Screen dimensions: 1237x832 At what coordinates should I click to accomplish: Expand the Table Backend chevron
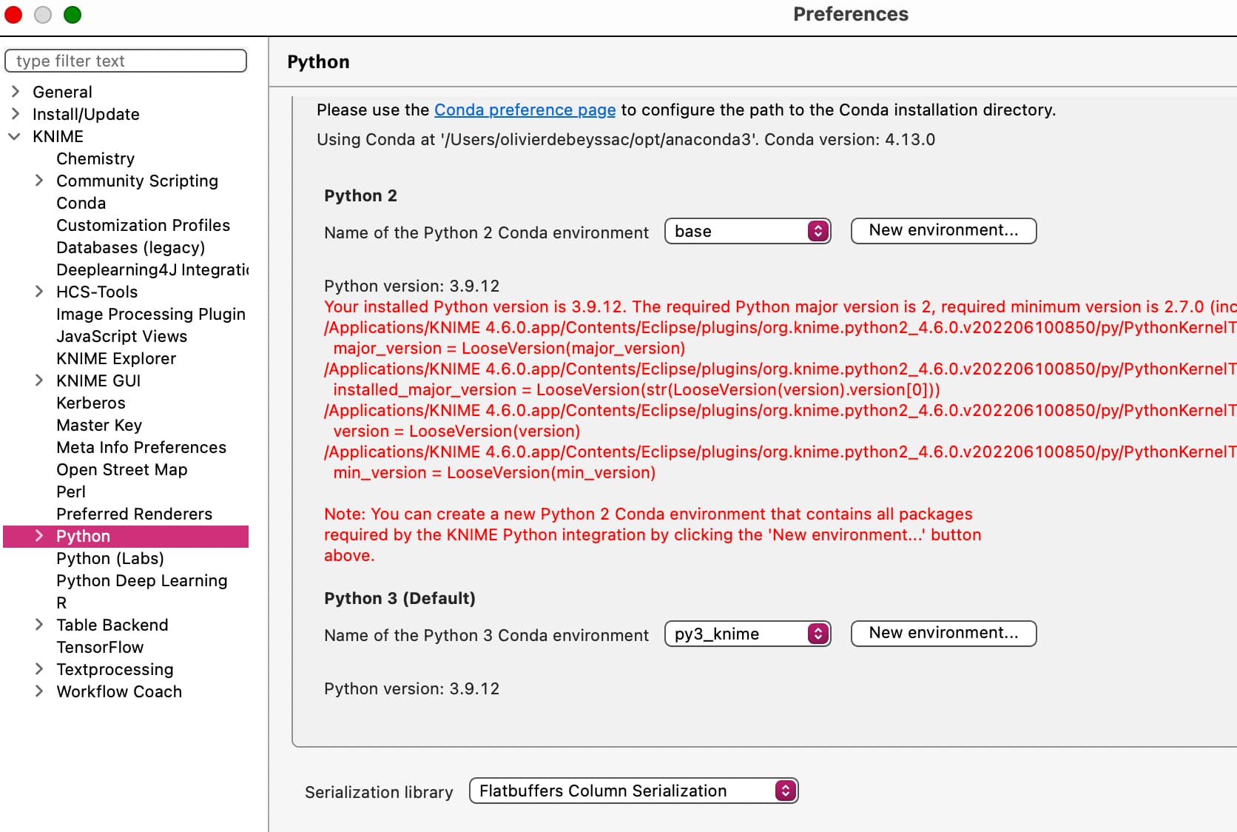39,625
